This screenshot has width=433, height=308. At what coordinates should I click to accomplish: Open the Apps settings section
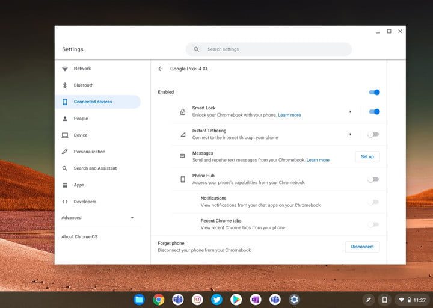pyautogui.click(x=98, y=185)
